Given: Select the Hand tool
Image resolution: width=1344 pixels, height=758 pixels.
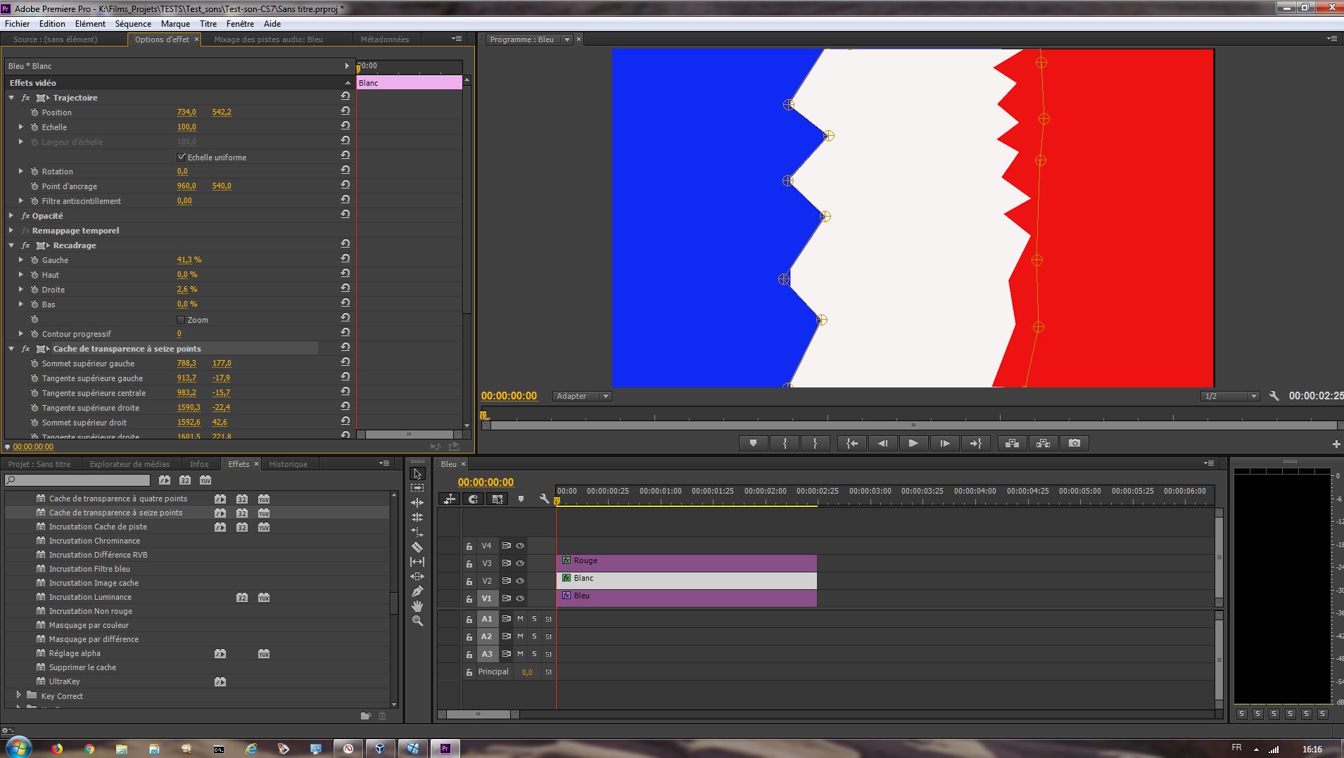Looking at the screenshot, I should tap(417, 606).
